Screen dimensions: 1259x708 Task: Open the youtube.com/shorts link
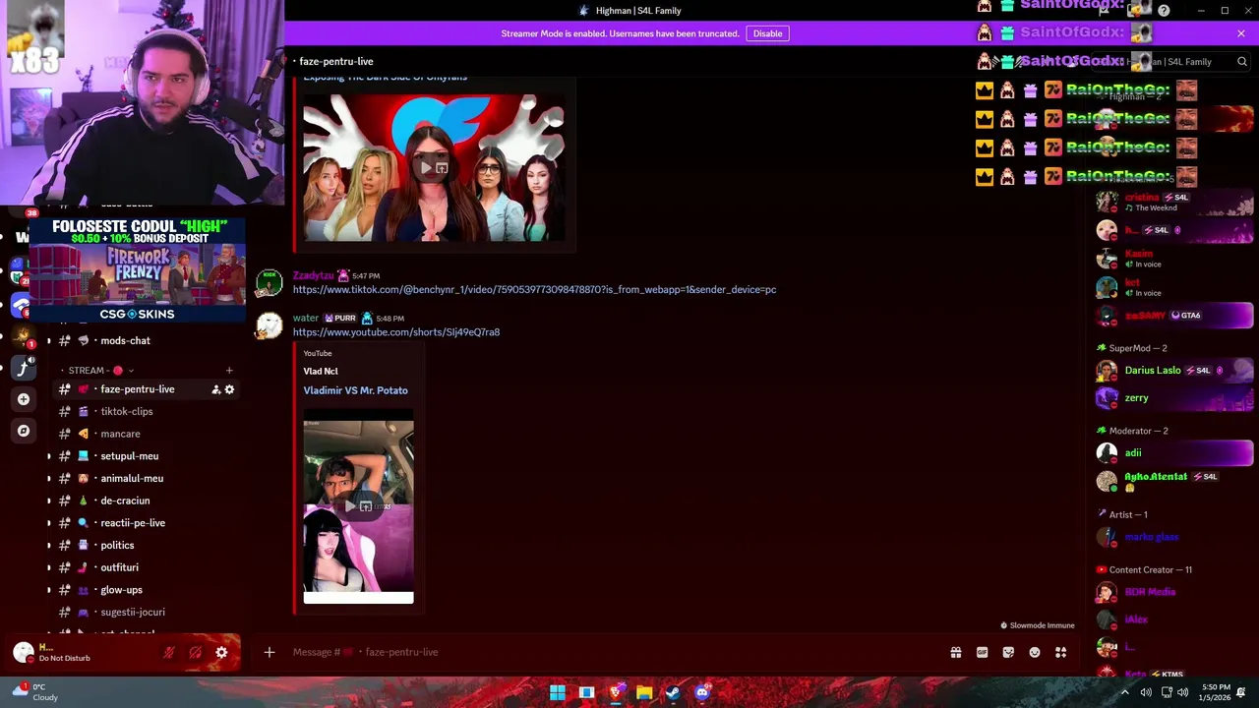point(396,332)
